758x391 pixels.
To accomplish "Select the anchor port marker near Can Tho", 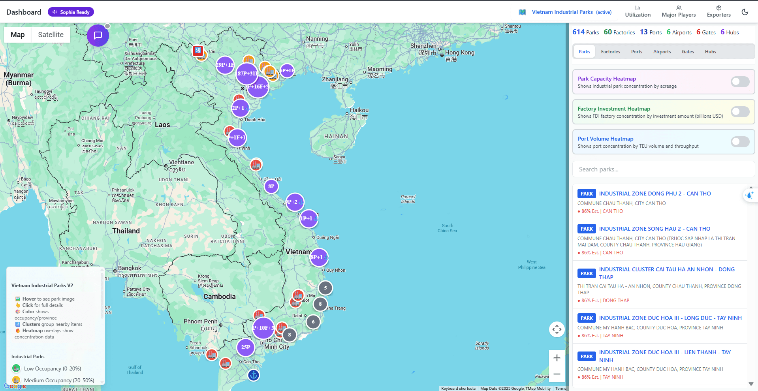I will tap(253, 375).
